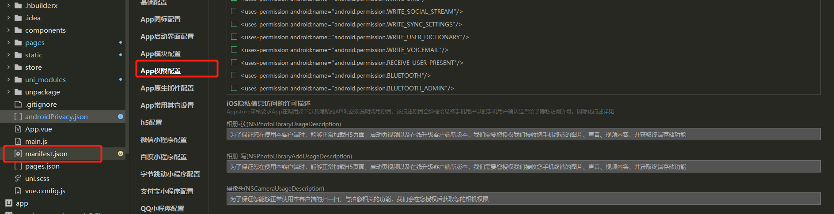Open androidPrivacy.json in the file tree
This screenshot has height=214, width=834.
[57, 116]
